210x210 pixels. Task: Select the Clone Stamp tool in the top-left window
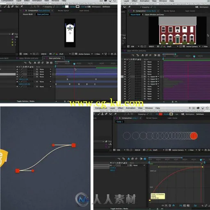[x=9, y=7]
